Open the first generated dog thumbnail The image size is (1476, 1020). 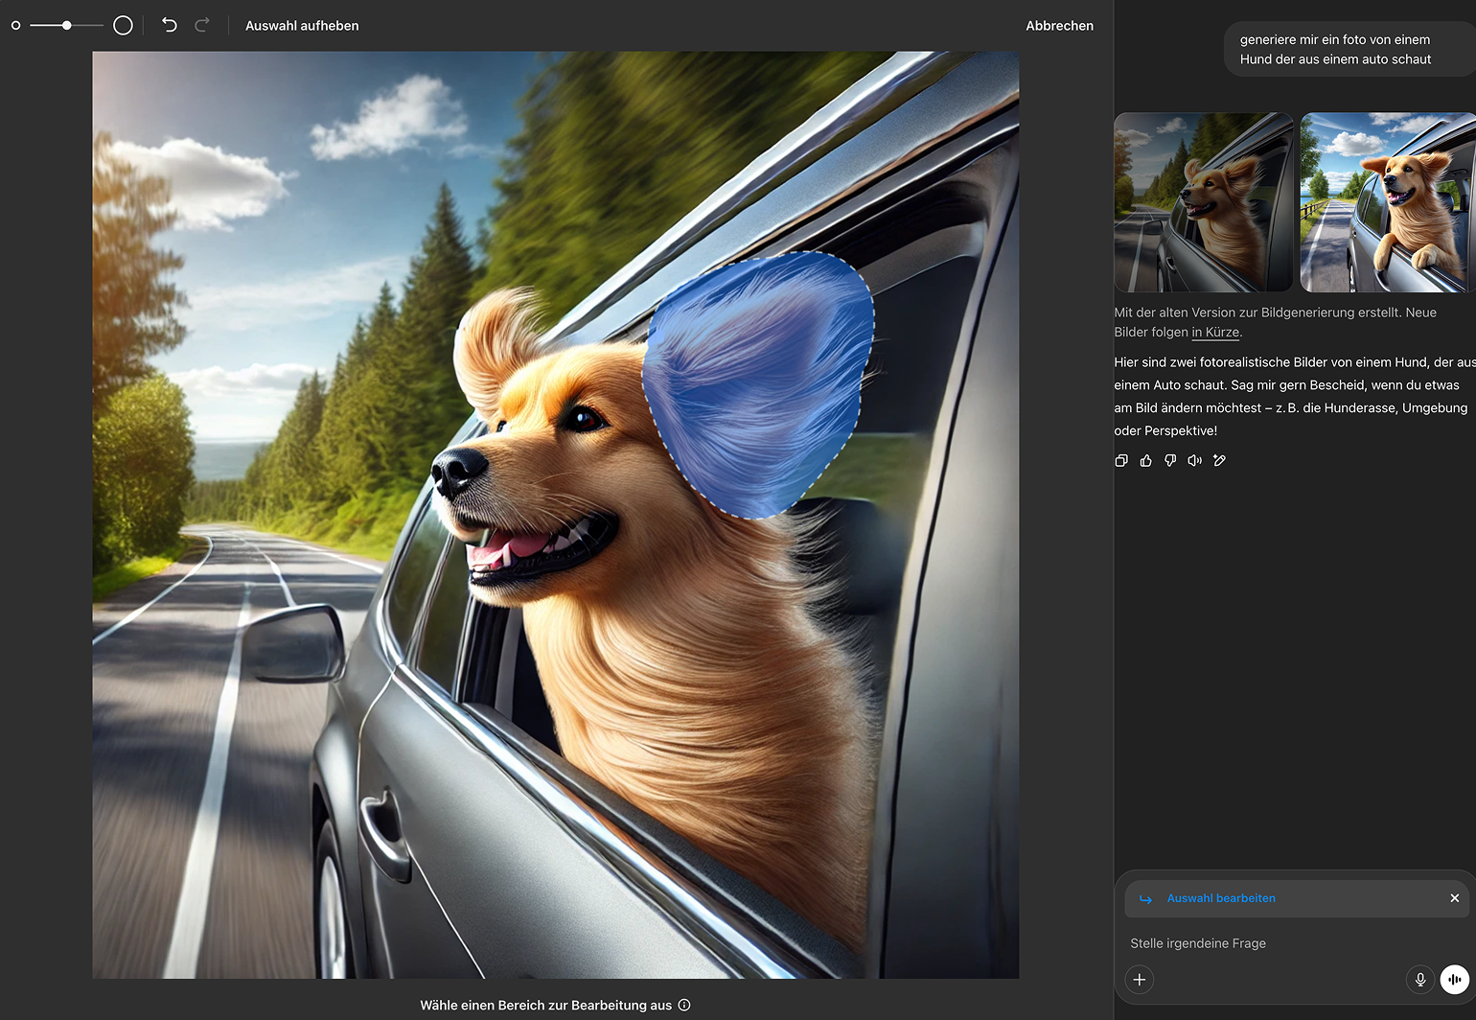1204,202
